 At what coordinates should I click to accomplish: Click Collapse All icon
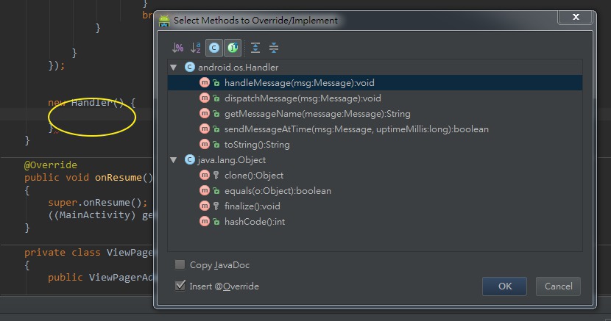click(274, 48)
